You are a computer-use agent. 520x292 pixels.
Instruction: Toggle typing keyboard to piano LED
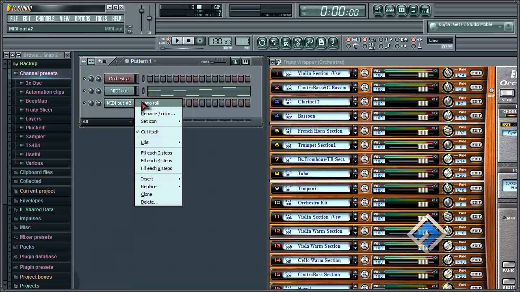click(349, 40)
